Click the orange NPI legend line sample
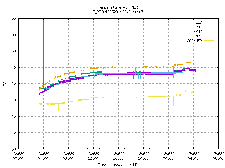Image resolution: width=225 pixels, height=168 pixels. click(209, 36)
